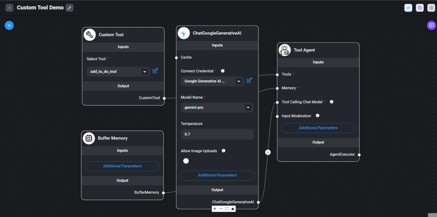
Task: Click the AgentExecutor output label
Action: coord(342,154)
